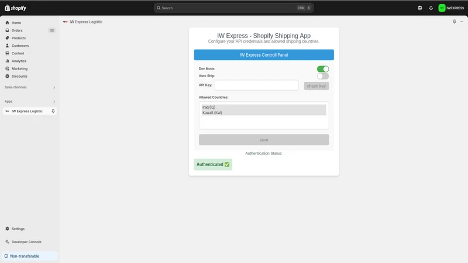Screen dimensions: 468x263
Task: Click the Shopify logo
Action: (x=16, y=8)
